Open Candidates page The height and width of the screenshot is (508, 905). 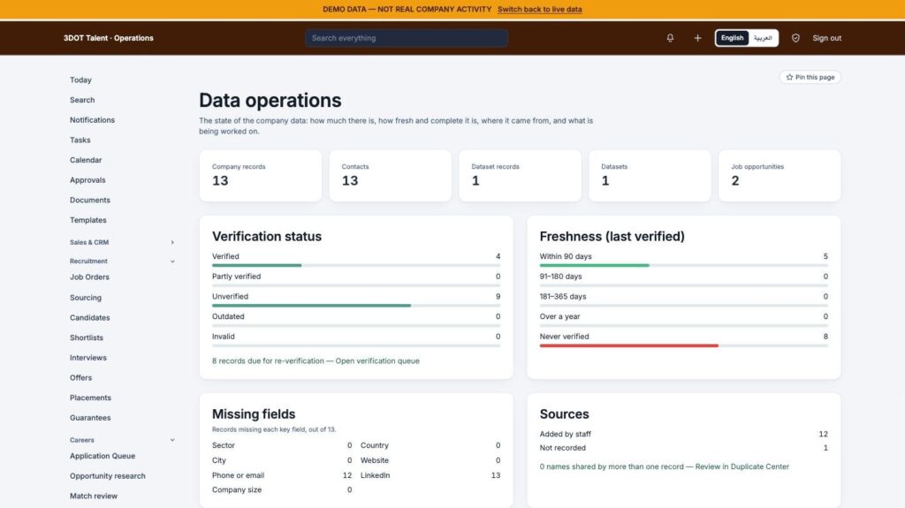tap(89, 317)
